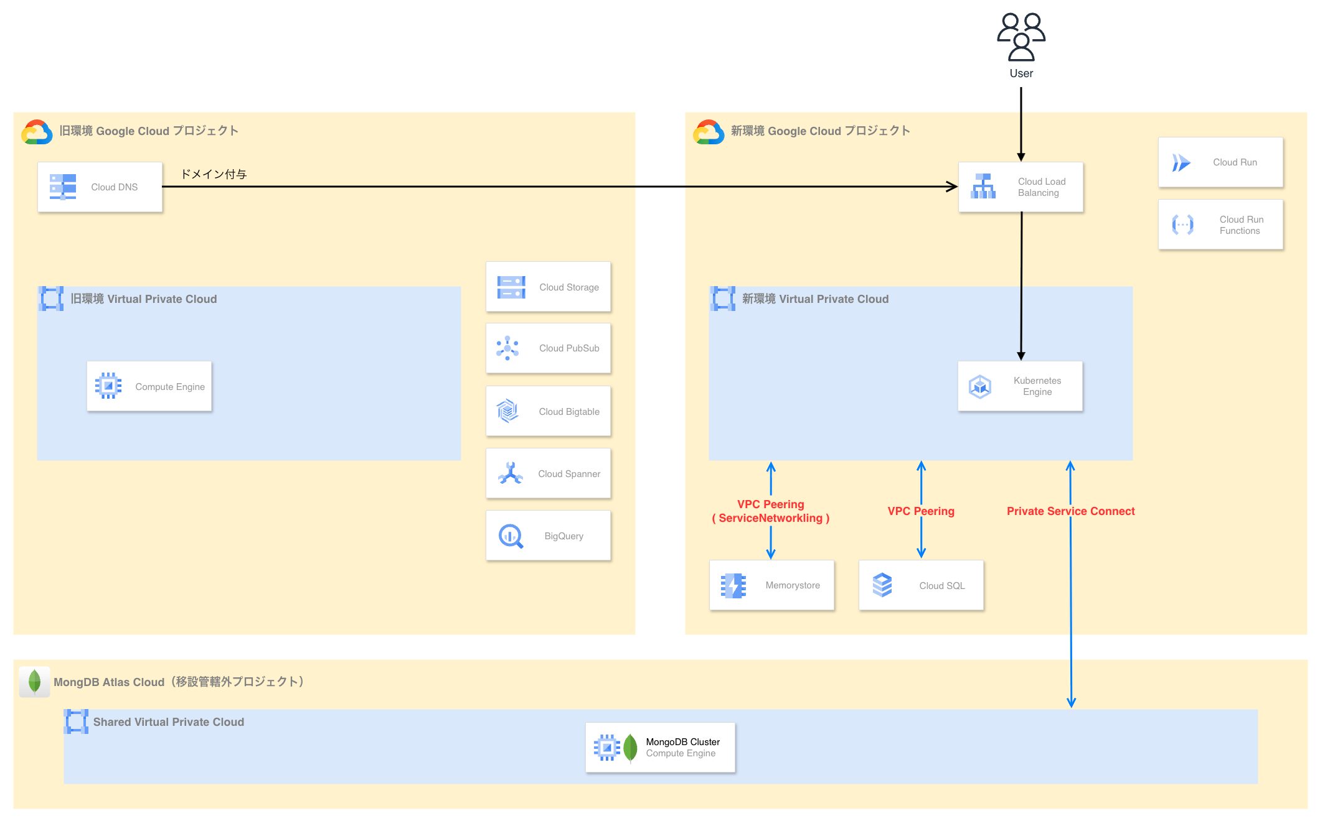Select the Cloud Run icon
The image size is (1320, 821).
(1181, 162)
